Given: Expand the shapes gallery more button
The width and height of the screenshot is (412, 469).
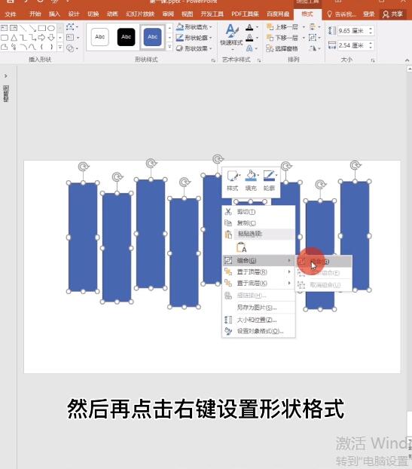Looking at the screenshot, I should (x=60, y=48).
